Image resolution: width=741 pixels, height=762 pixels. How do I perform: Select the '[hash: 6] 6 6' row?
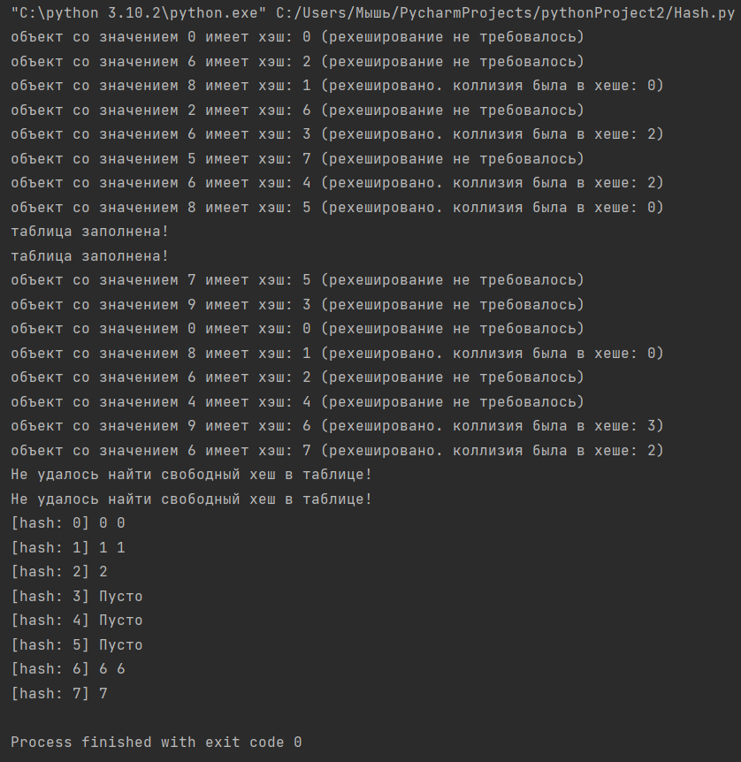click(x=68, y=669)
